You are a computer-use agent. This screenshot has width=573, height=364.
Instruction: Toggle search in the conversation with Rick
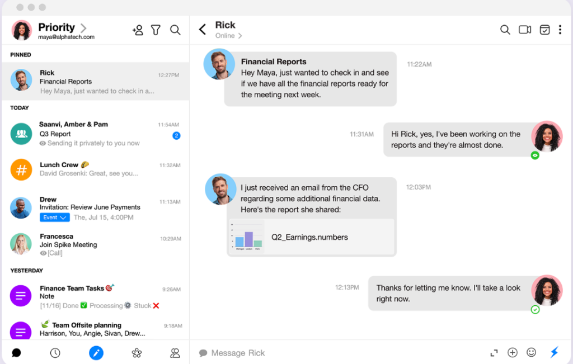pyautogui.click(x=505, y=30)
